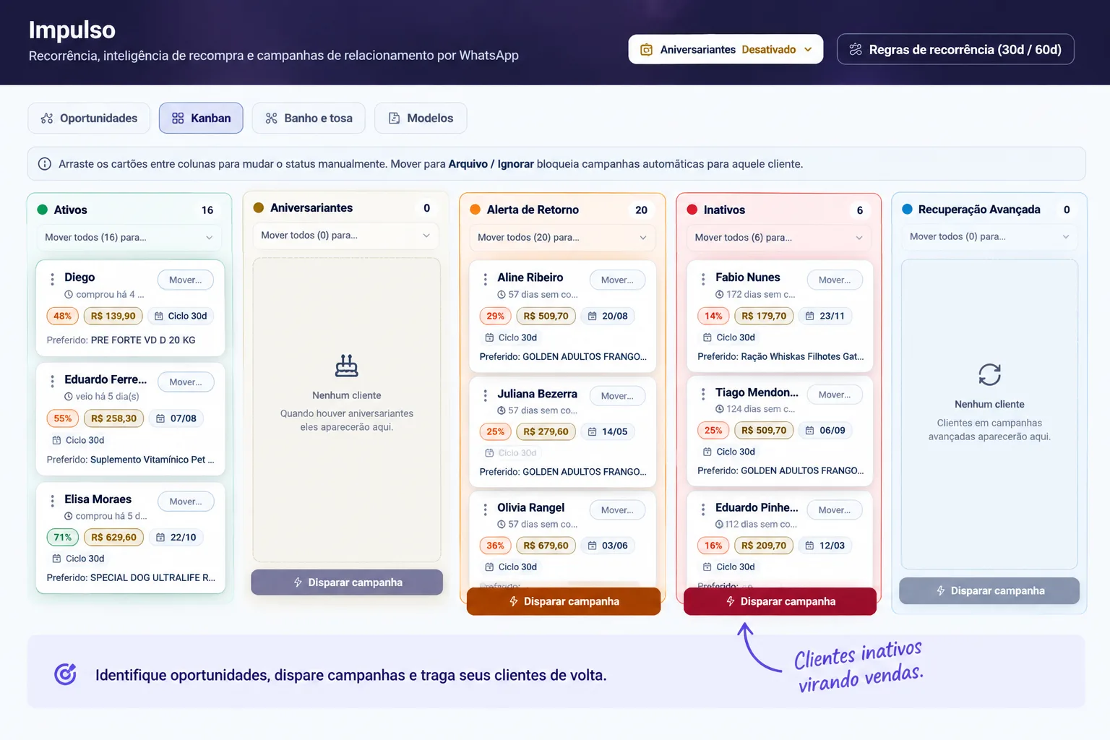Switch to the Kanban tab
The width and height of the screenshot is (1110, 740).
(x=201, y=118)
